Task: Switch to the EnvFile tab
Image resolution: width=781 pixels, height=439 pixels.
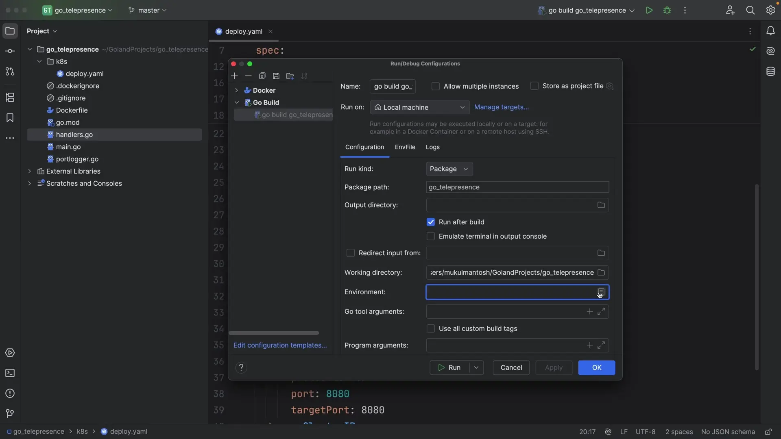Action: [x=405, y=147]
